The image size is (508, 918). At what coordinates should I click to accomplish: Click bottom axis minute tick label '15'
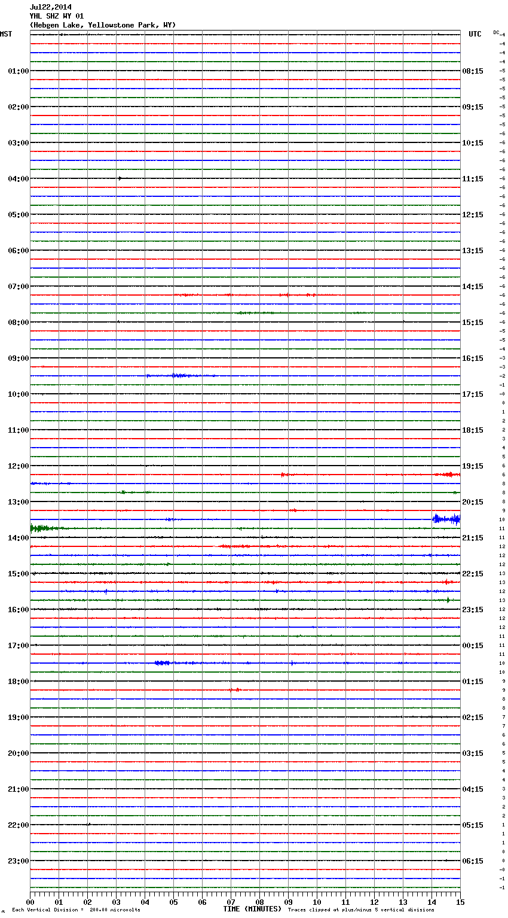point(460,902)
